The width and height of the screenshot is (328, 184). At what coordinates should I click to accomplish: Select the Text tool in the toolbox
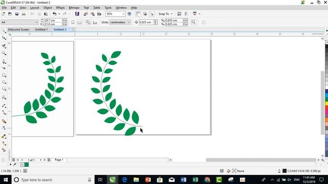4,97
